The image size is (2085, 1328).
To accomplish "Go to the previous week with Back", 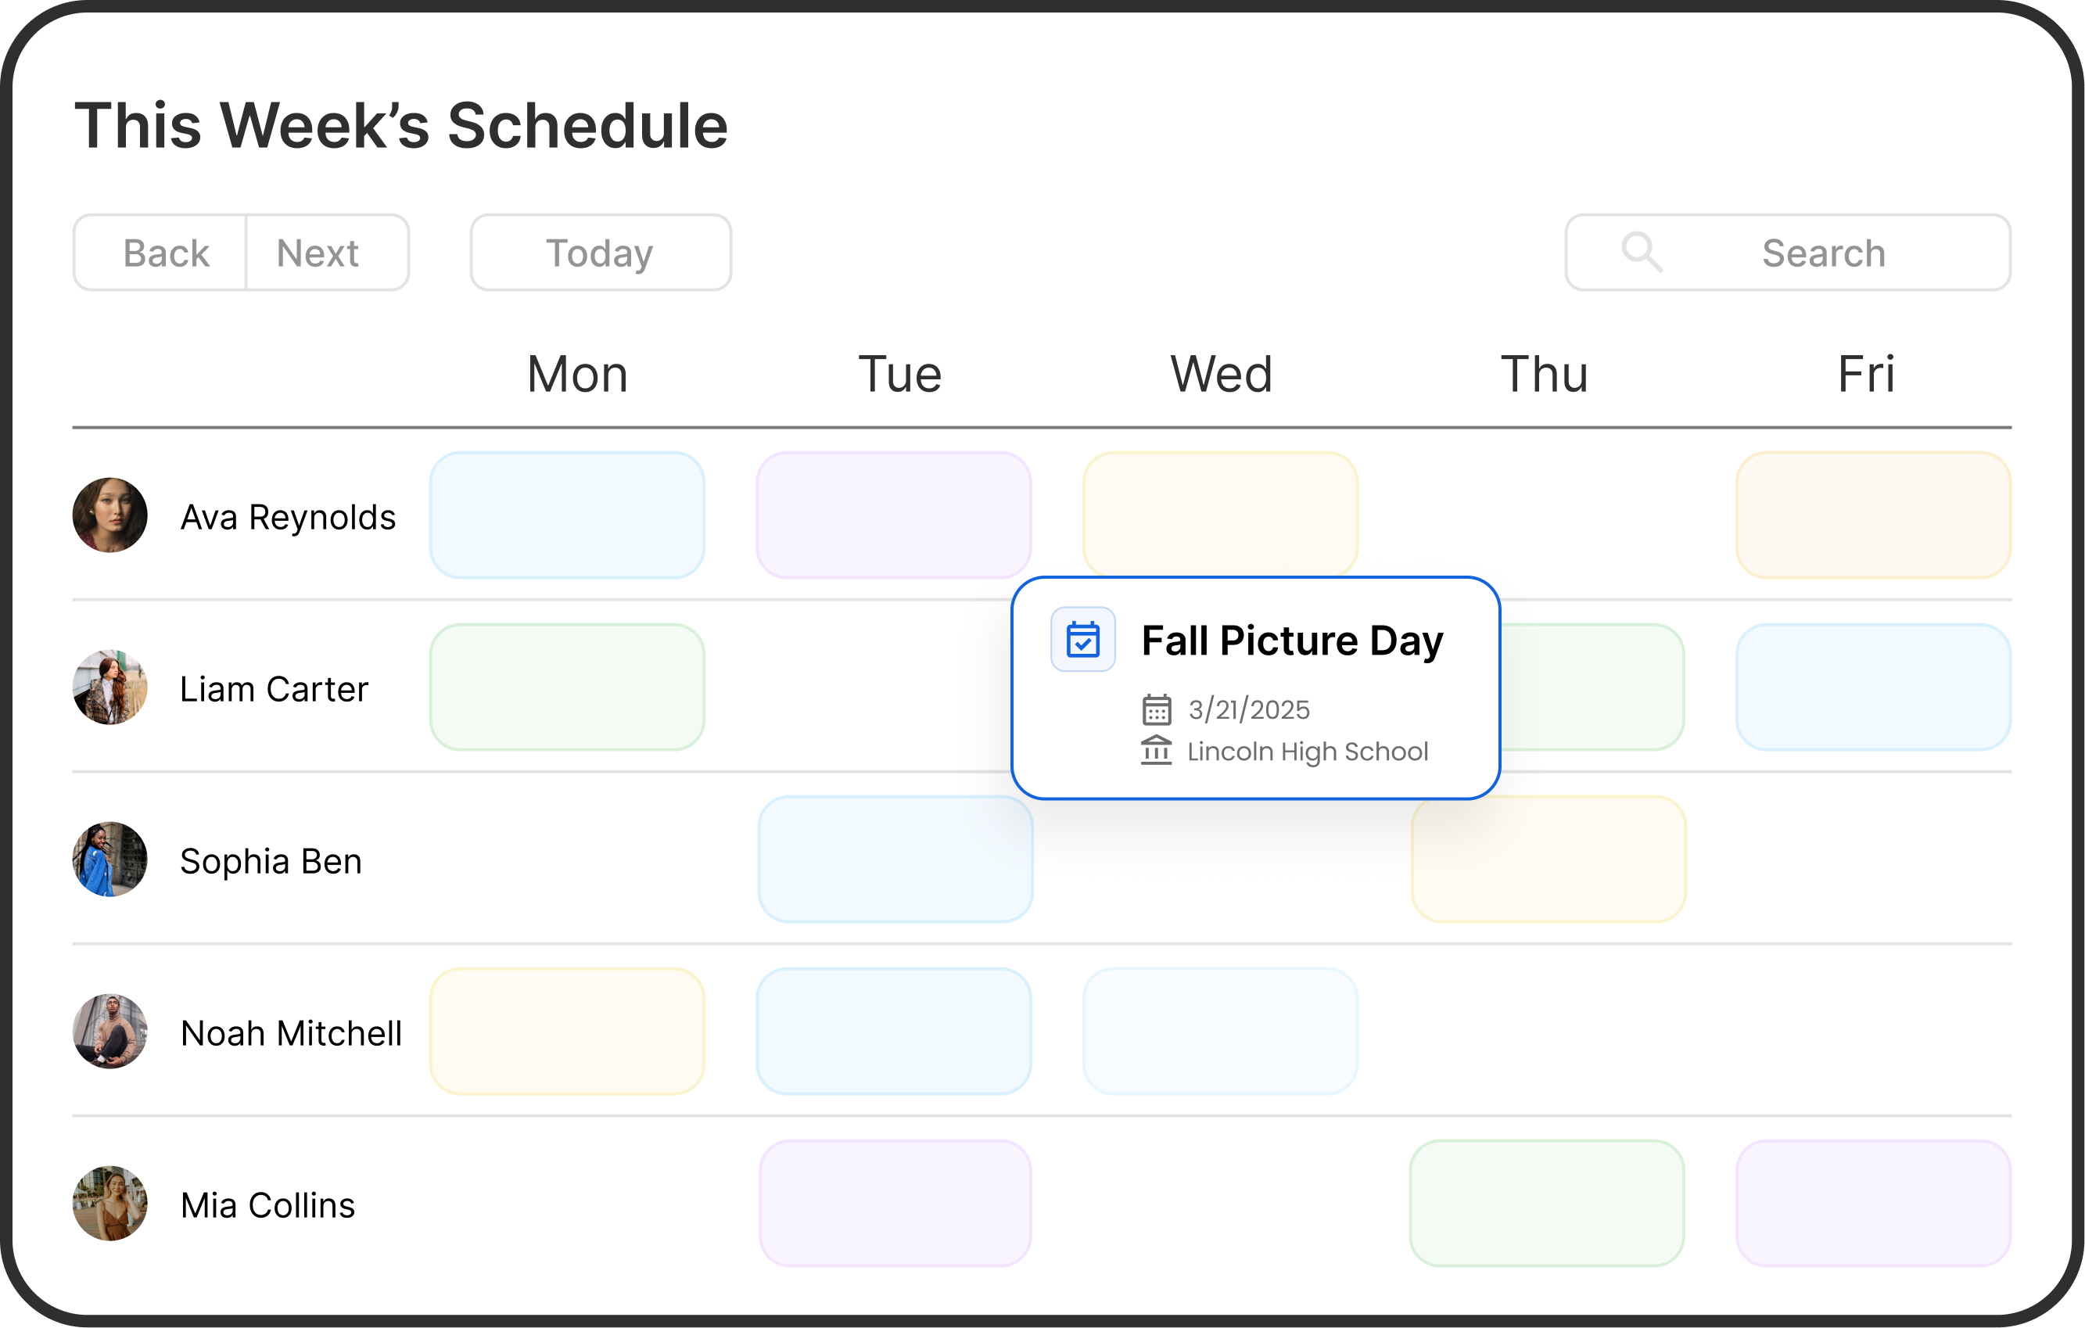I will 165,253.
